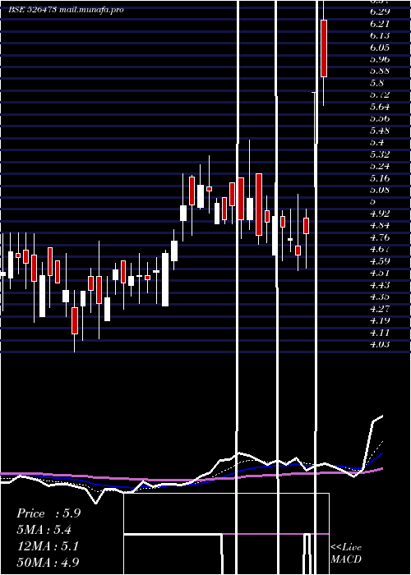Click the '<<Live MACD' label
The image size is (411, 575).
346,554
